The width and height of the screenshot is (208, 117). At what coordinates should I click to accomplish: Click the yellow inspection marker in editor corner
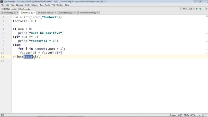pyautogui.click(x=207, y=16)
